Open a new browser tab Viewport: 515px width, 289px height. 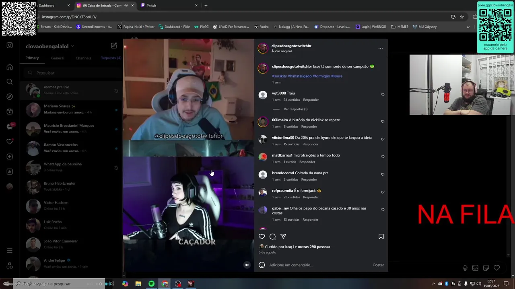point(206,6)
